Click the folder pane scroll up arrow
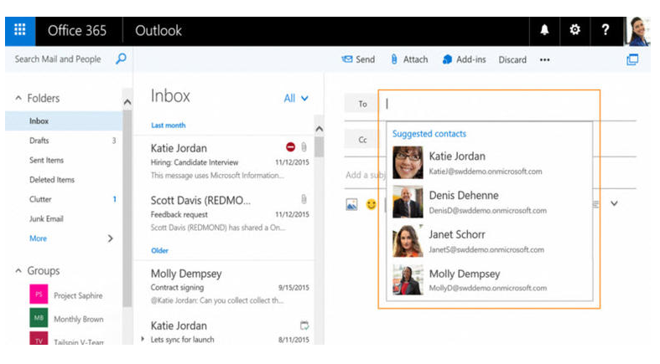660x364 pixels. 127,102
